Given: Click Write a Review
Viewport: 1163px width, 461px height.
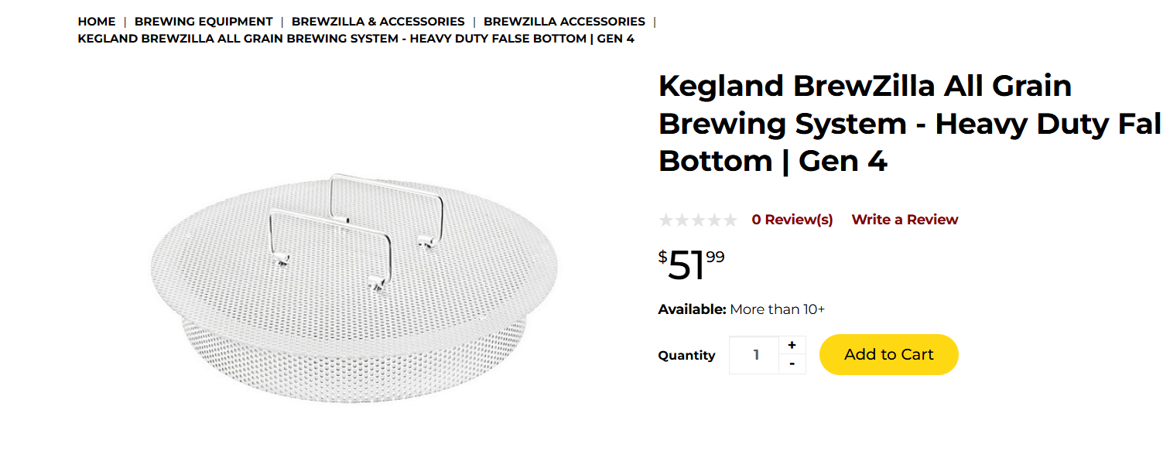Looking at the screenshot, I should tap(905, 220).
